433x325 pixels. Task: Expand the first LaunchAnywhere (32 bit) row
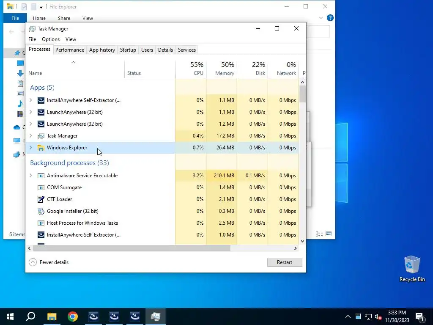30,112
